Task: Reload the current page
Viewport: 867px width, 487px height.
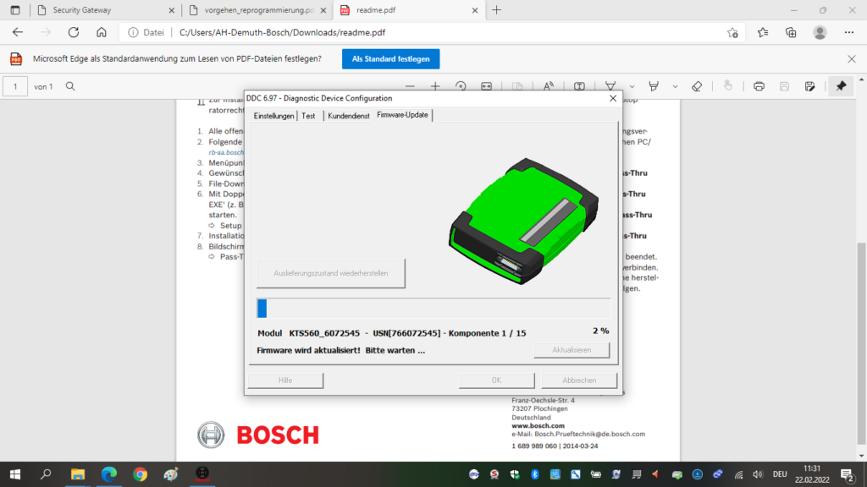Action: (74, 33)
